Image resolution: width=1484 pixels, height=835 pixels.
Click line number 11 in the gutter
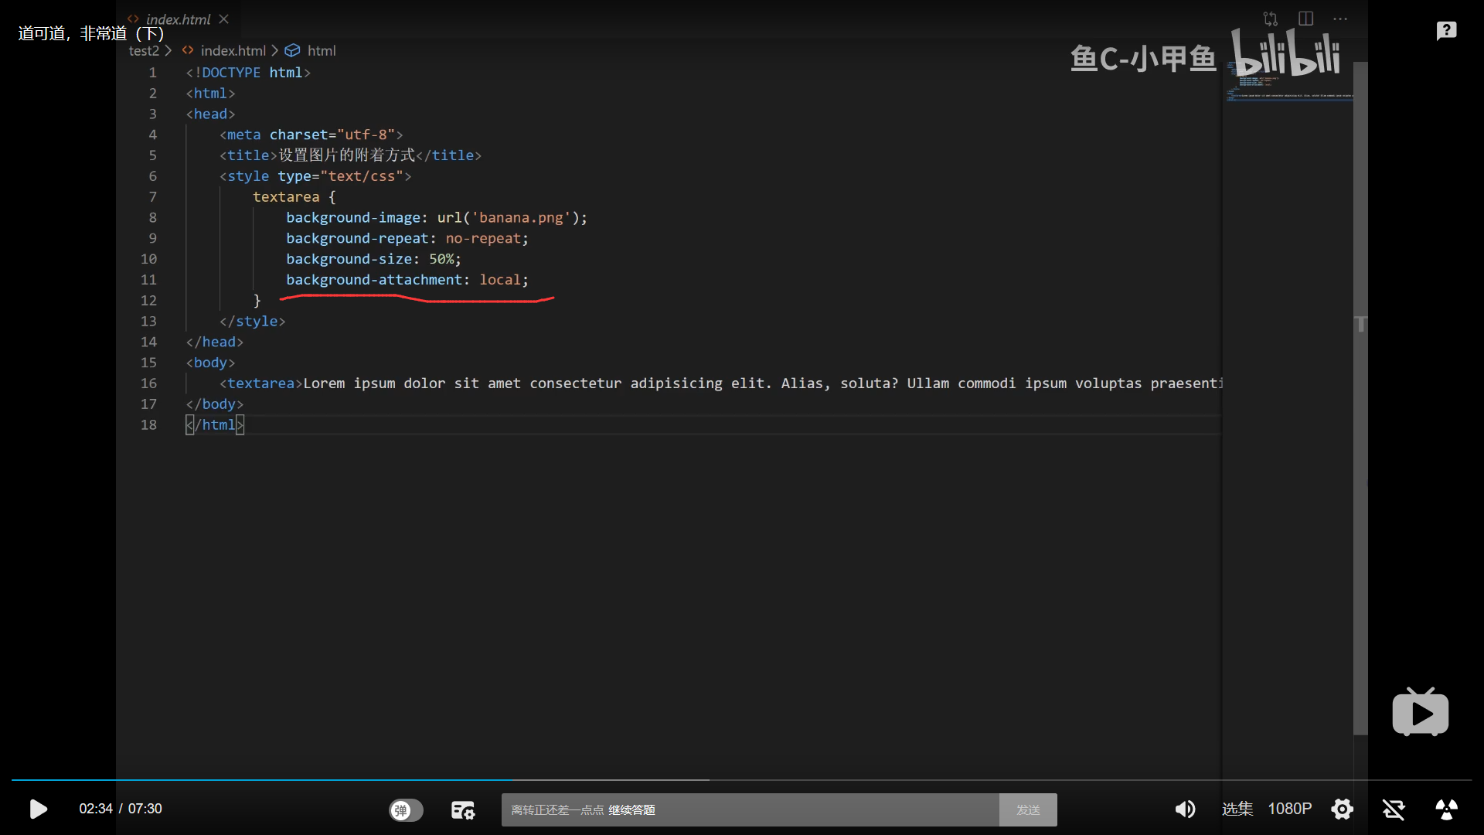tap(148, 280)
